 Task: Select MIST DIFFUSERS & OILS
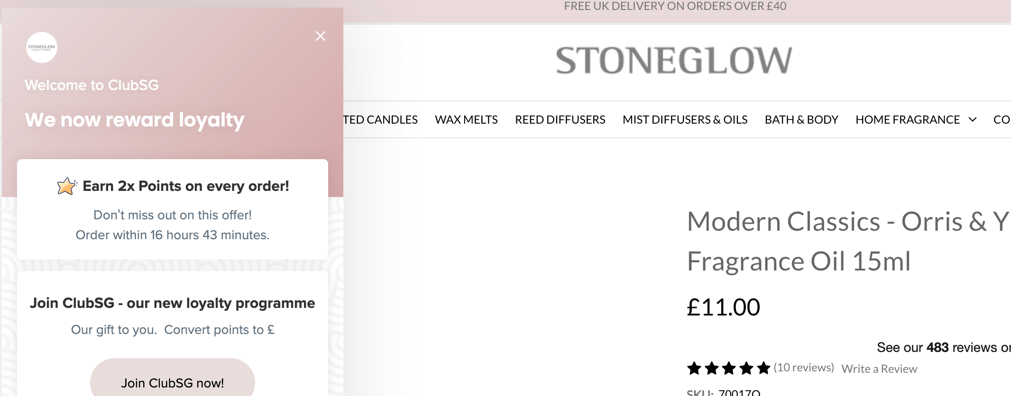click(685, 119)
